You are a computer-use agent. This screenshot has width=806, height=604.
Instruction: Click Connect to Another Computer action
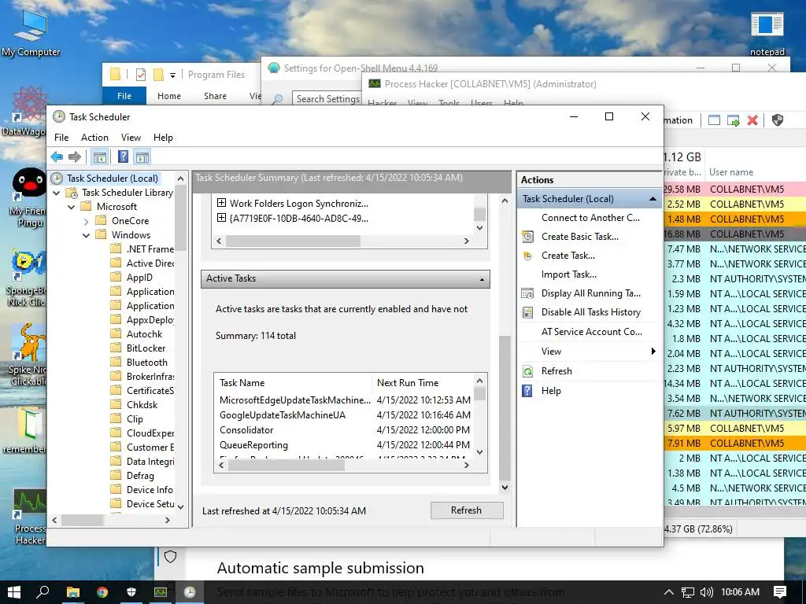590,218
